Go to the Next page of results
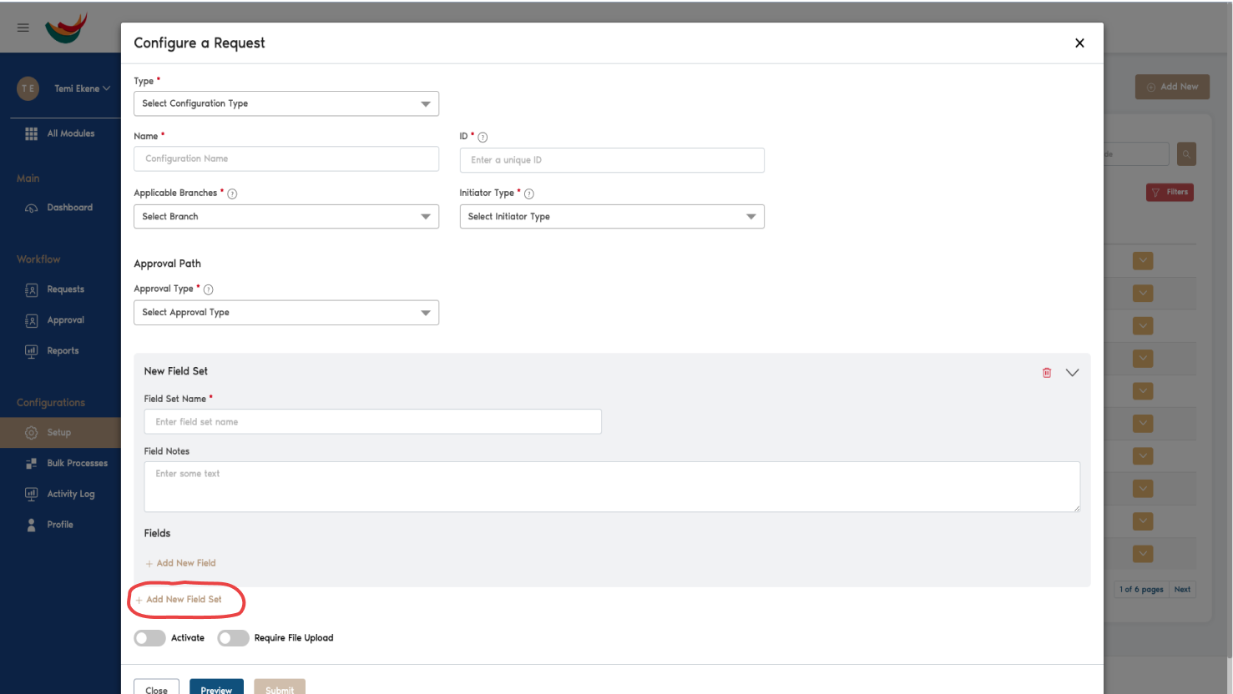Screen dimensions: 1233x694 click(1183, 589)
